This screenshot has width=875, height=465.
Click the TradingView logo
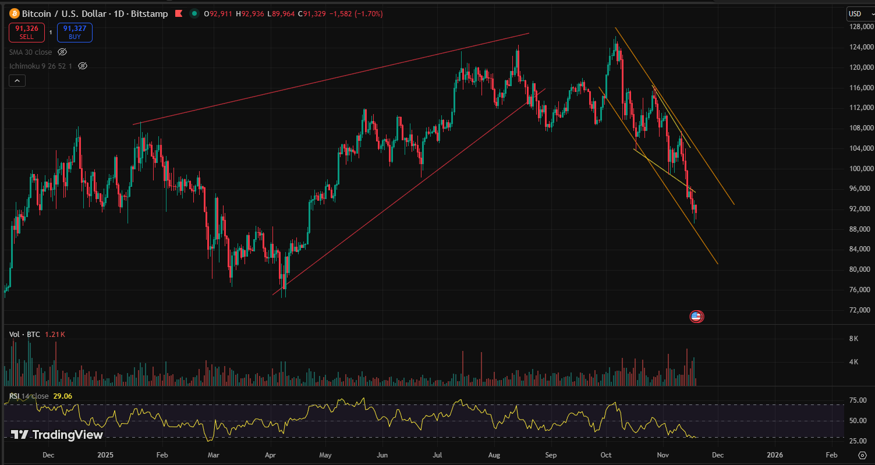pos(57,435)
